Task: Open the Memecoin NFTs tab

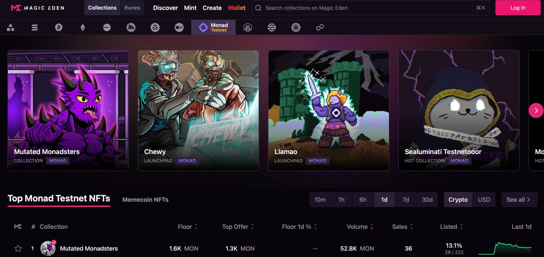Action: tap(145, 200)
